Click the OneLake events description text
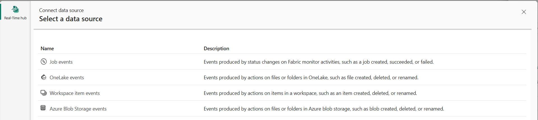538x120 pixels. pyautogui.click(x=311, y=78)
